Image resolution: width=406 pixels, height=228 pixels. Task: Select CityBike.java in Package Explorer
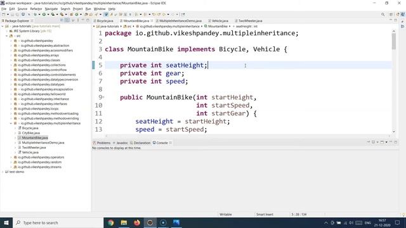(x=31, y=133)
